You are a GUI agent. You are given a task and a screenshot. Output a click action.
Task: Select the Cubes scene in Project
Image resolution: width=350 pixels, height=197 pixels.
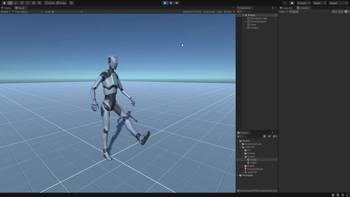[x=253, y=163]
